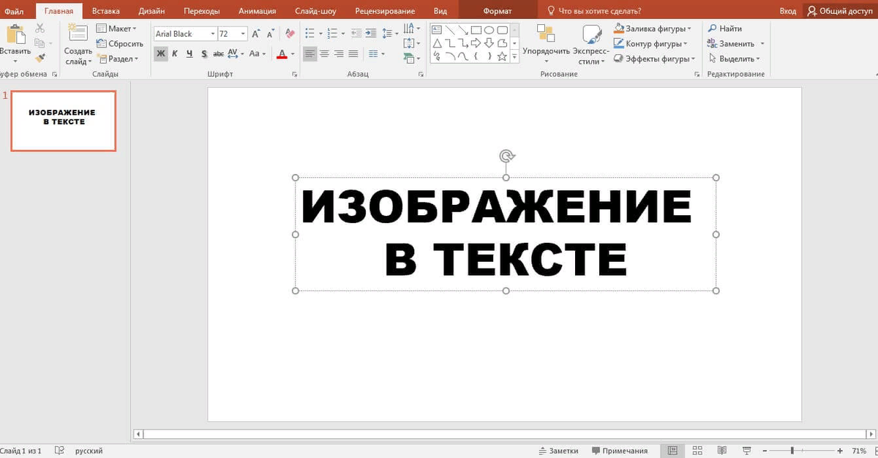Select the five-point star shape in gallery

(502, 56)
